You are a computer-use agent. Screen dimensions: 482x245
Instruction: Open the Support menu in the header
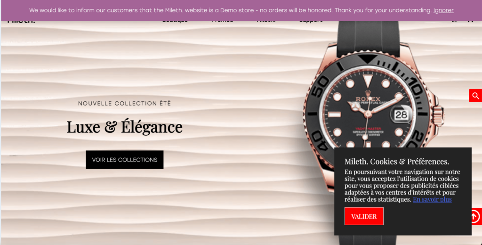click(311, 21)
